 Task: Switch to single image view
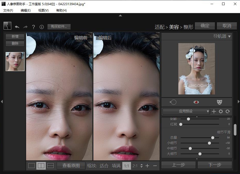click(31, 166)
